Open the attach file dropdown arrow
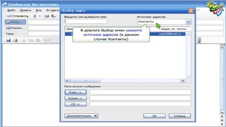 (40, 16)
